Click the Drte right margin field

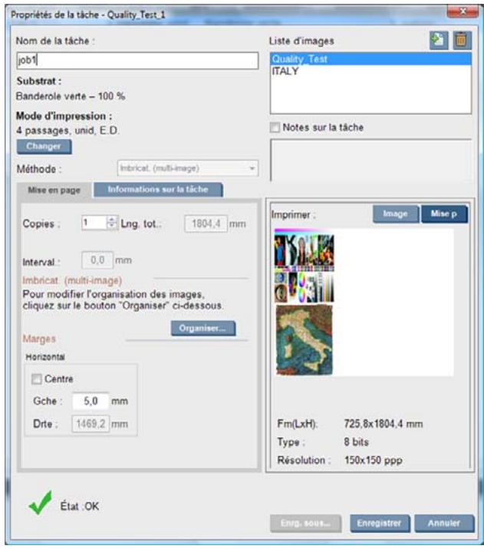[91, 424]
